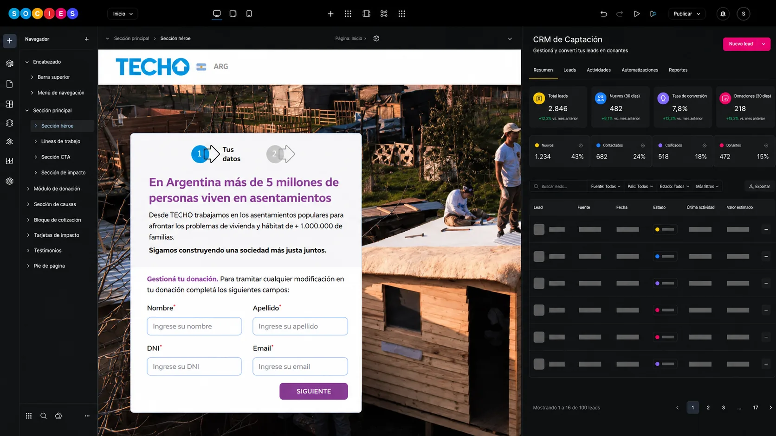Switch to mobile viewport preview
Image resolution: width=776 pixels, height=436 pixels.
(x=249, y=14)
